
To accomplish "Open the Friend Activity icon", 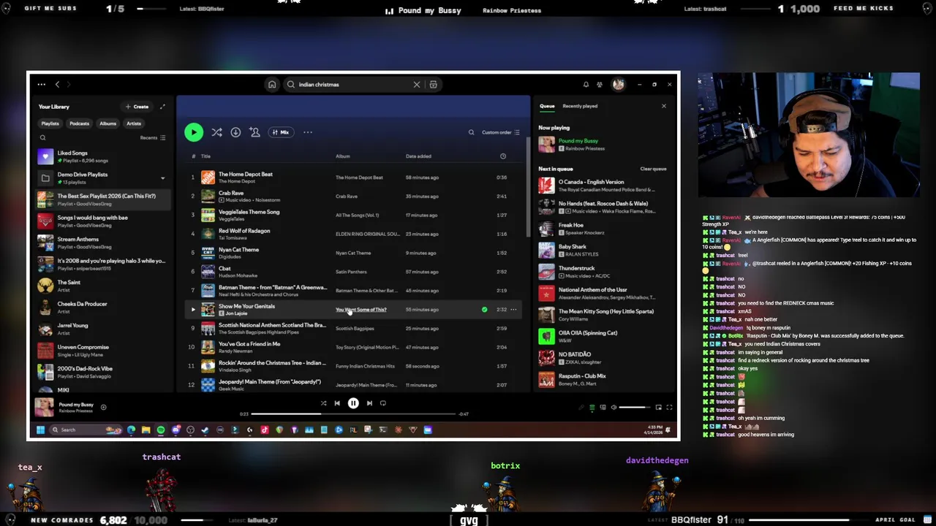I will point(600,85).
